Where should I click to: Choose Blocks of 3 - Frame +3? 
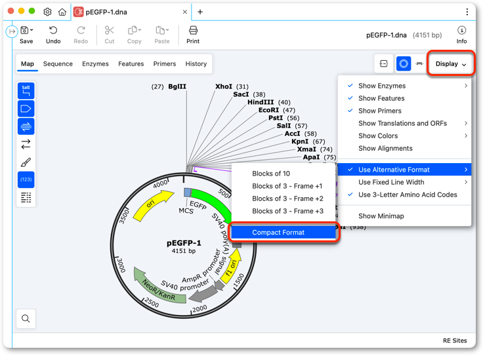[x=283, y=211]
